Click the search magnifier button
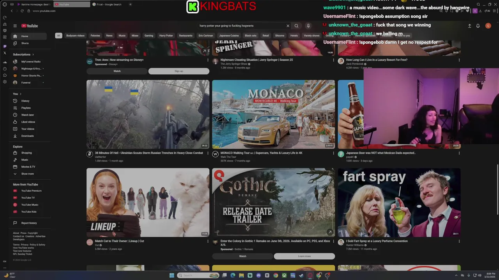The image size is (499, 280). point(296,26)
